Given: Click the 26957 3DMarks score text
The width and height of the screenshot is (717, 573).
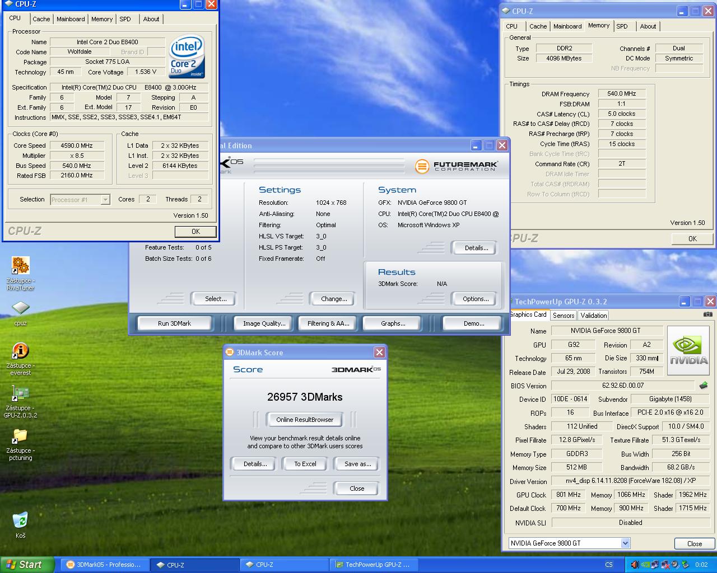Looking at the screenshot, I should 305,397.
